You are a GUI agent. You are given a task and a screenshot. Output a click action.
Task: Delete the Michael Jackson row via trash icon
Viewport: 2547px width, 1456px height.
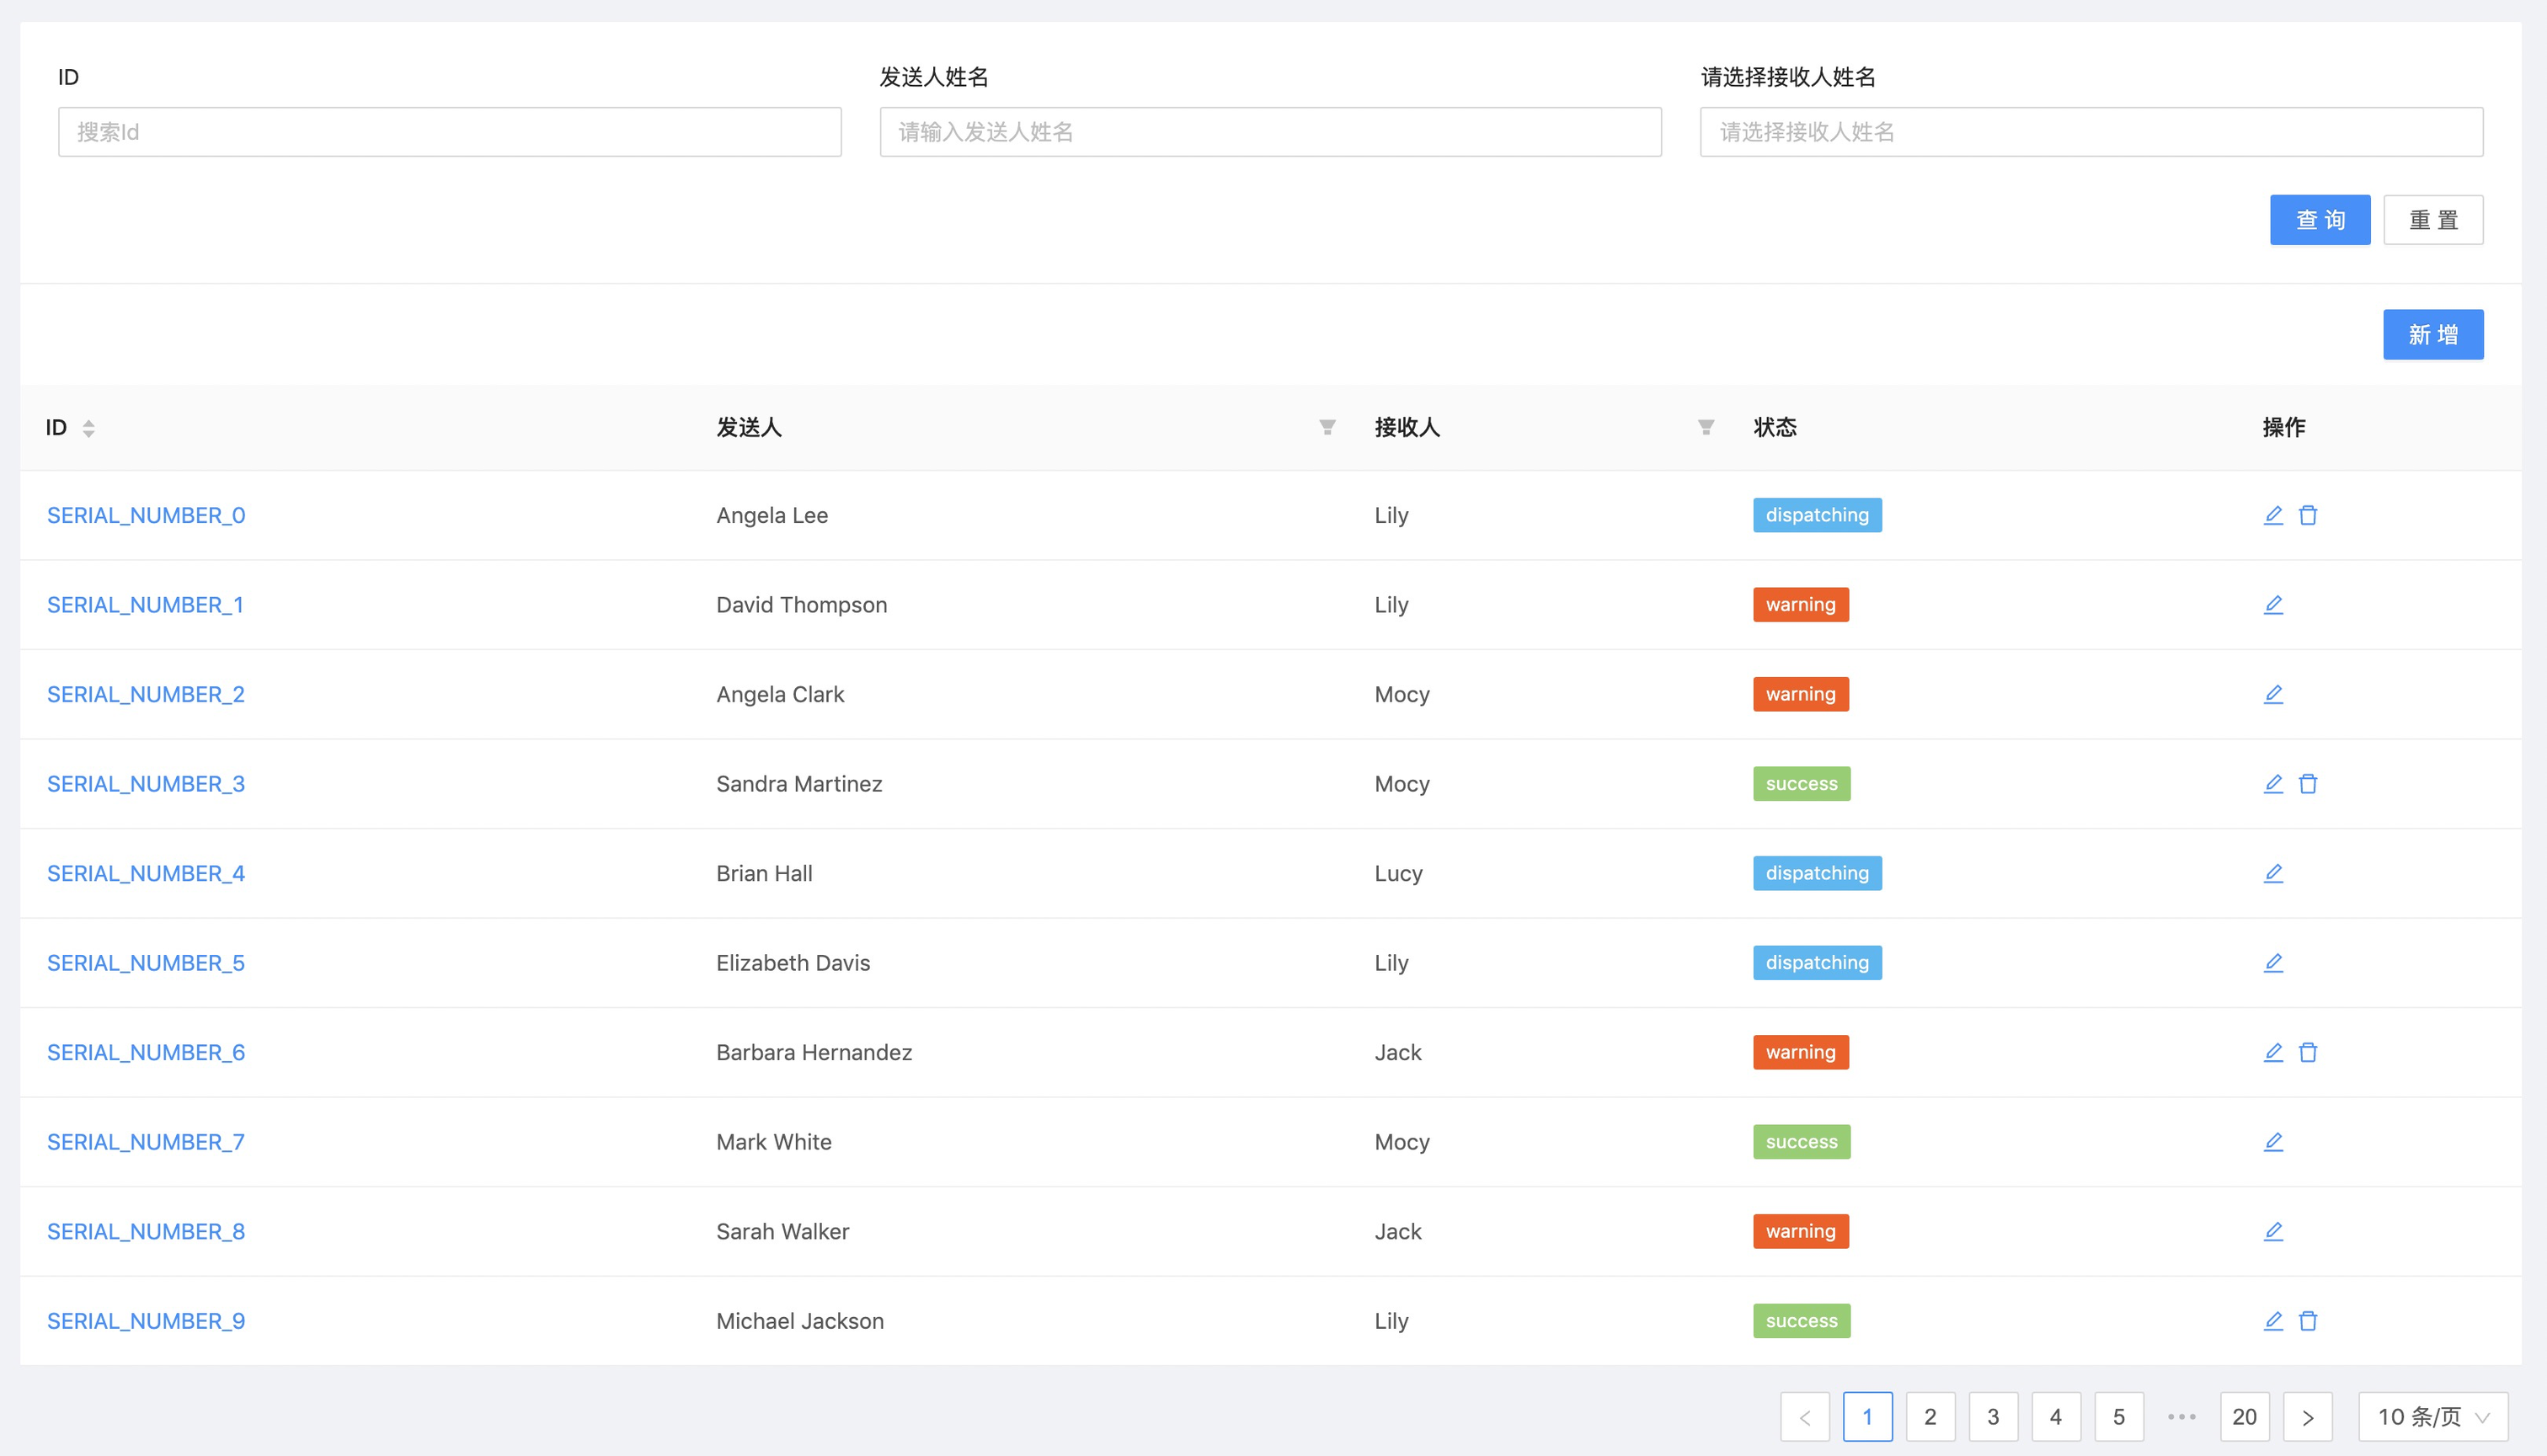point(2308,1321)
